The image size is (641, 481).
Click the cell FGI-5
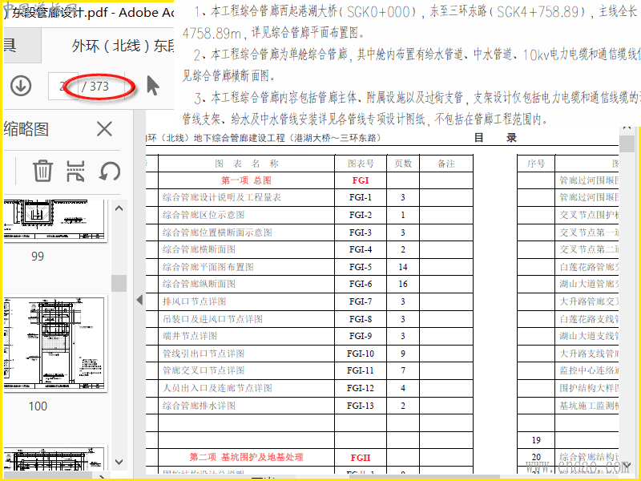coord(361,267)
